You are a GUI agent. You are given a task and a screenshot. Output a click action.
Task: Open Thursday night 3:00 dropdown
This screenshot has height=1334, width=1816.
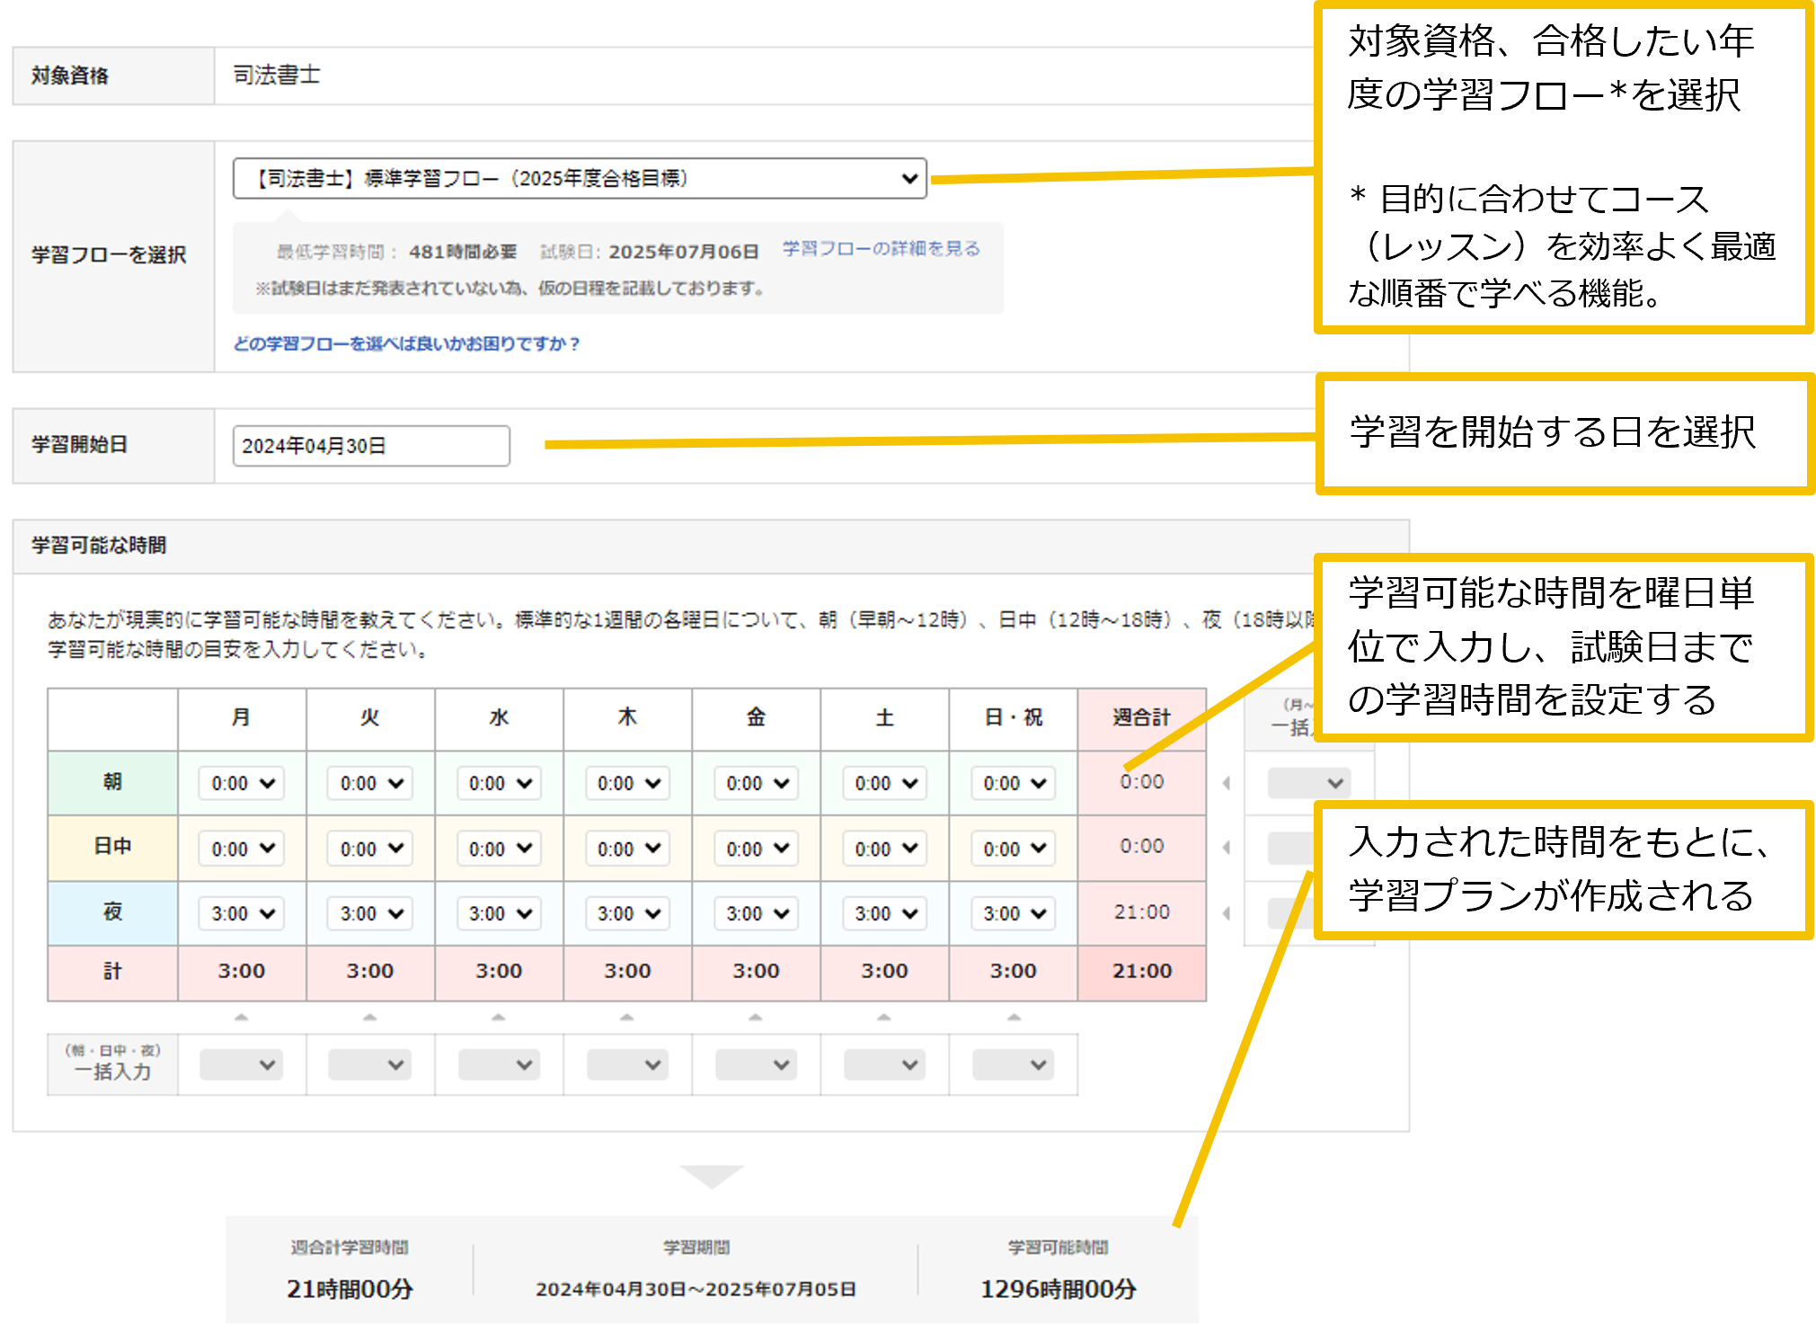[627, 913]
